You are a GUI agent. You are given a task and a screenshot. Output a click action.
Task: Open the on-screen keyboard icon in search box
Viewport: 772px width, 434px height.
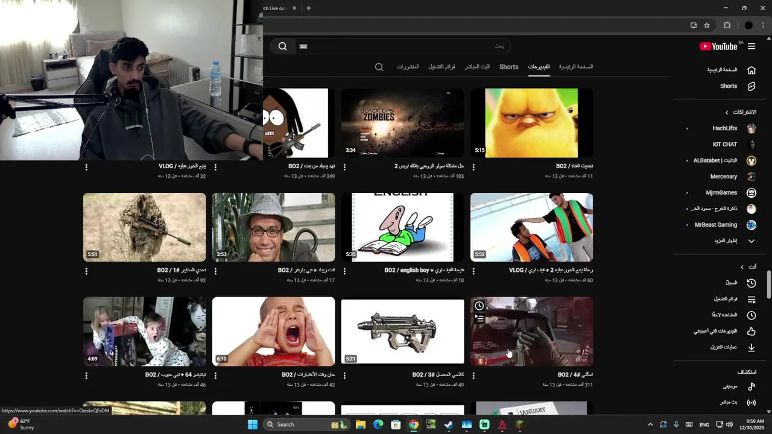(x=303, y=46)
